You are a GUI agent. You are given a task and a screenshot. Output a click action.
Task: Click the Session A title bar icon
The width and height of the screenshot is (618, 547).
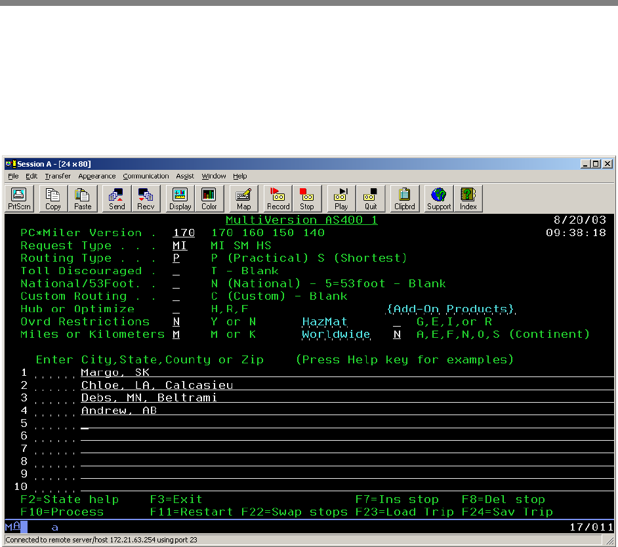(10, 164)
